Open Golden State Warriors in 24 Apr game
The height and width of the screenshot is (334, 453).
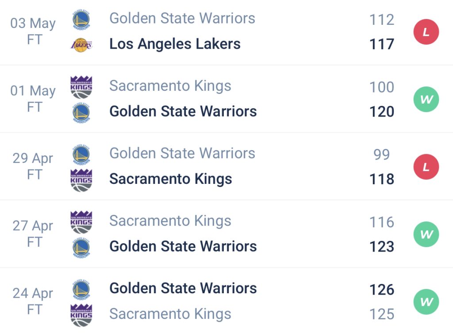tap(183, 288)
